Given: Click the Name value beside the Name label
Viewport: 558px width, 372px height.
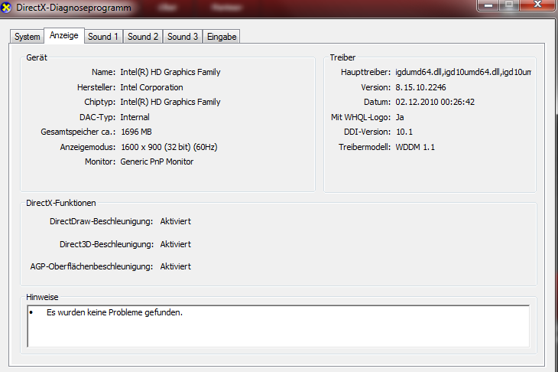Looking at the screenshot, I should 170,72.
